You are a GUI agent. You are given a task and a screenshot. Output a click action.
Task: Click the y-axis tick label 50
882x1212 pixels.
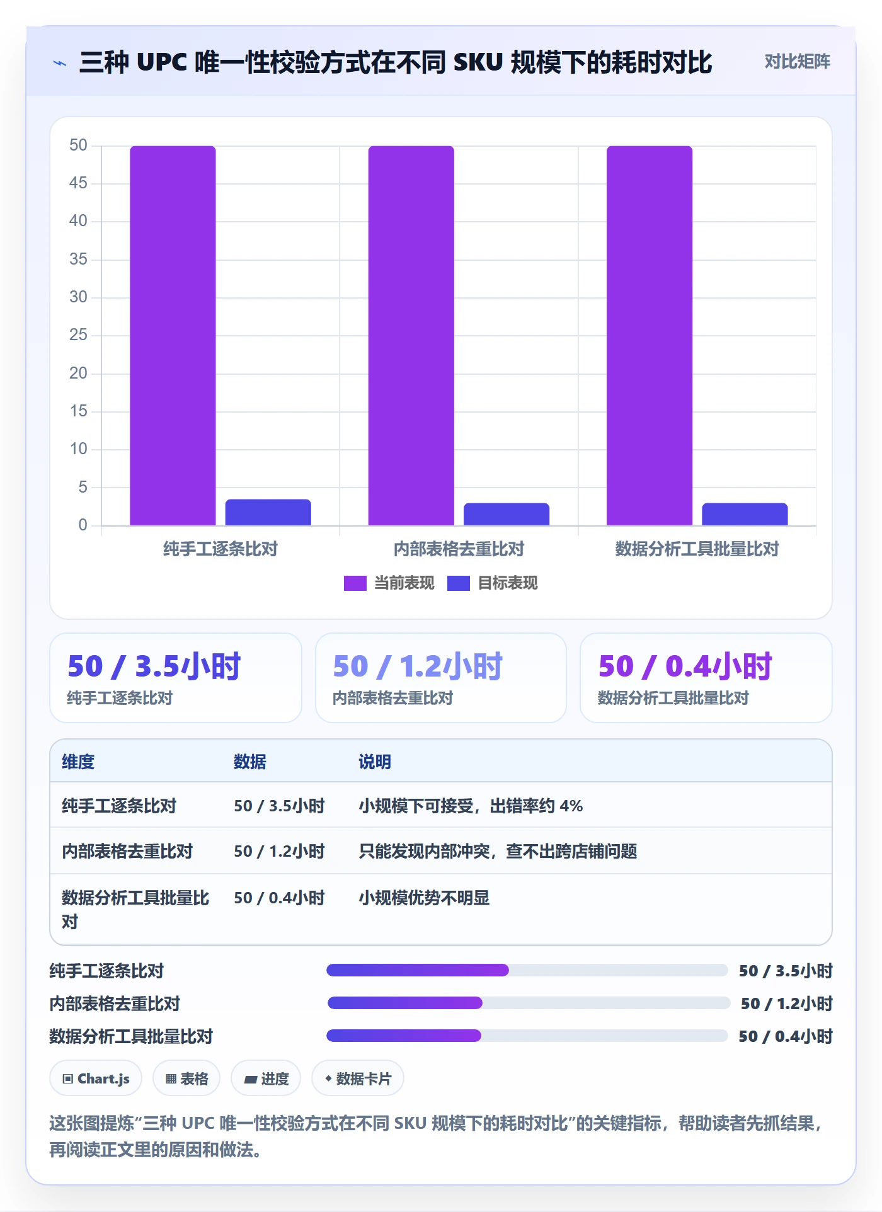78,146
